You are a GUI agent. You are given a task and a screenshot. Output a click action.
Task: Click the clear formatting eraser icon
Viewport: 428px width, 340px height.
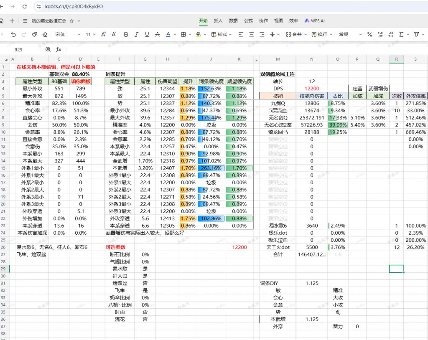45,35
